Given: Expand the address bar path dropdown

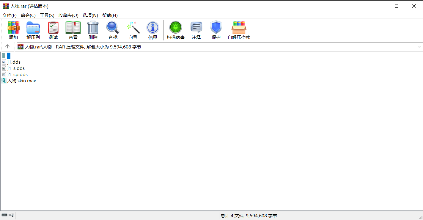Looking at the screenshot, I should [420, 47].
